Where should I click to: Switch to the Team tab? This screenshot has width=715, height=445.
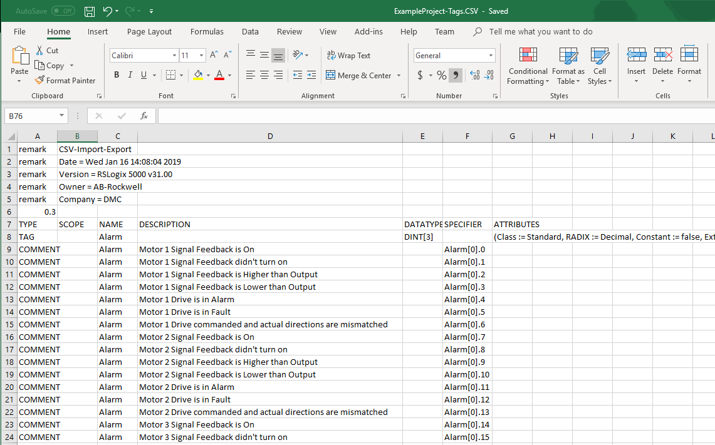tap(444, 31)
